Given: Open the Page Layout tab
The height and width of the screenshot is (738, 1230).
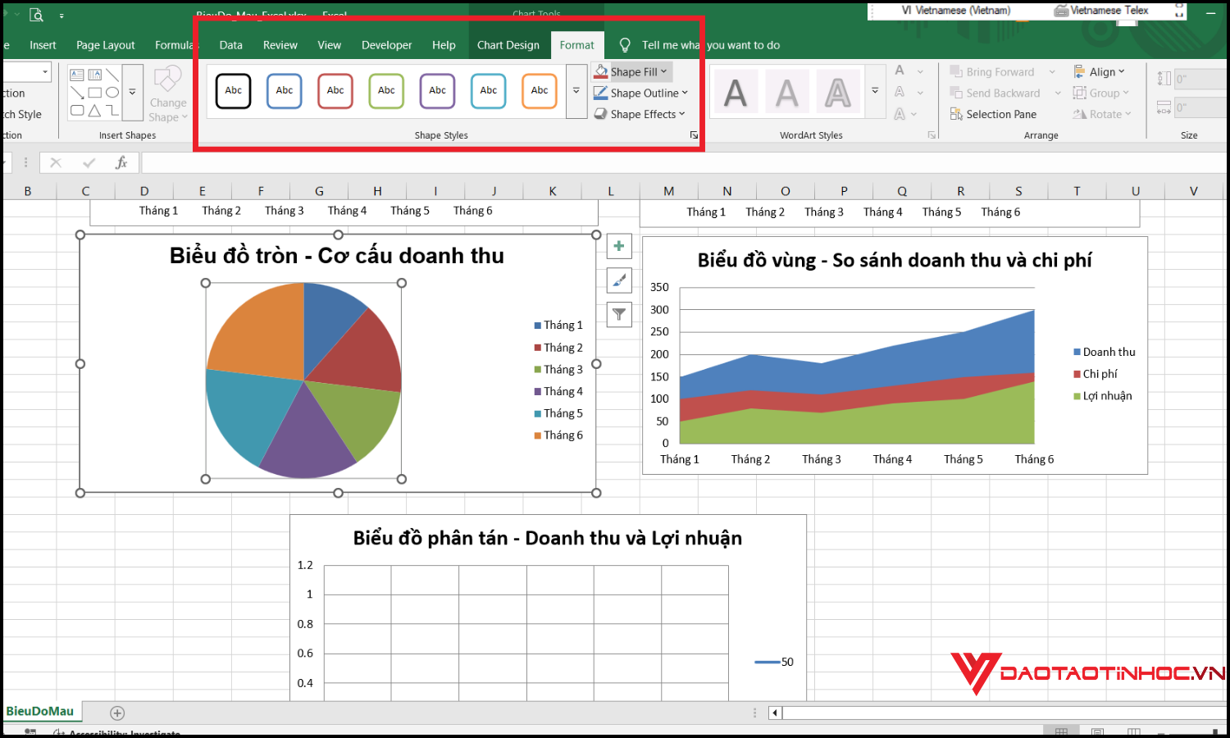Looking at the screenshot, I should [x=106, y=45].
